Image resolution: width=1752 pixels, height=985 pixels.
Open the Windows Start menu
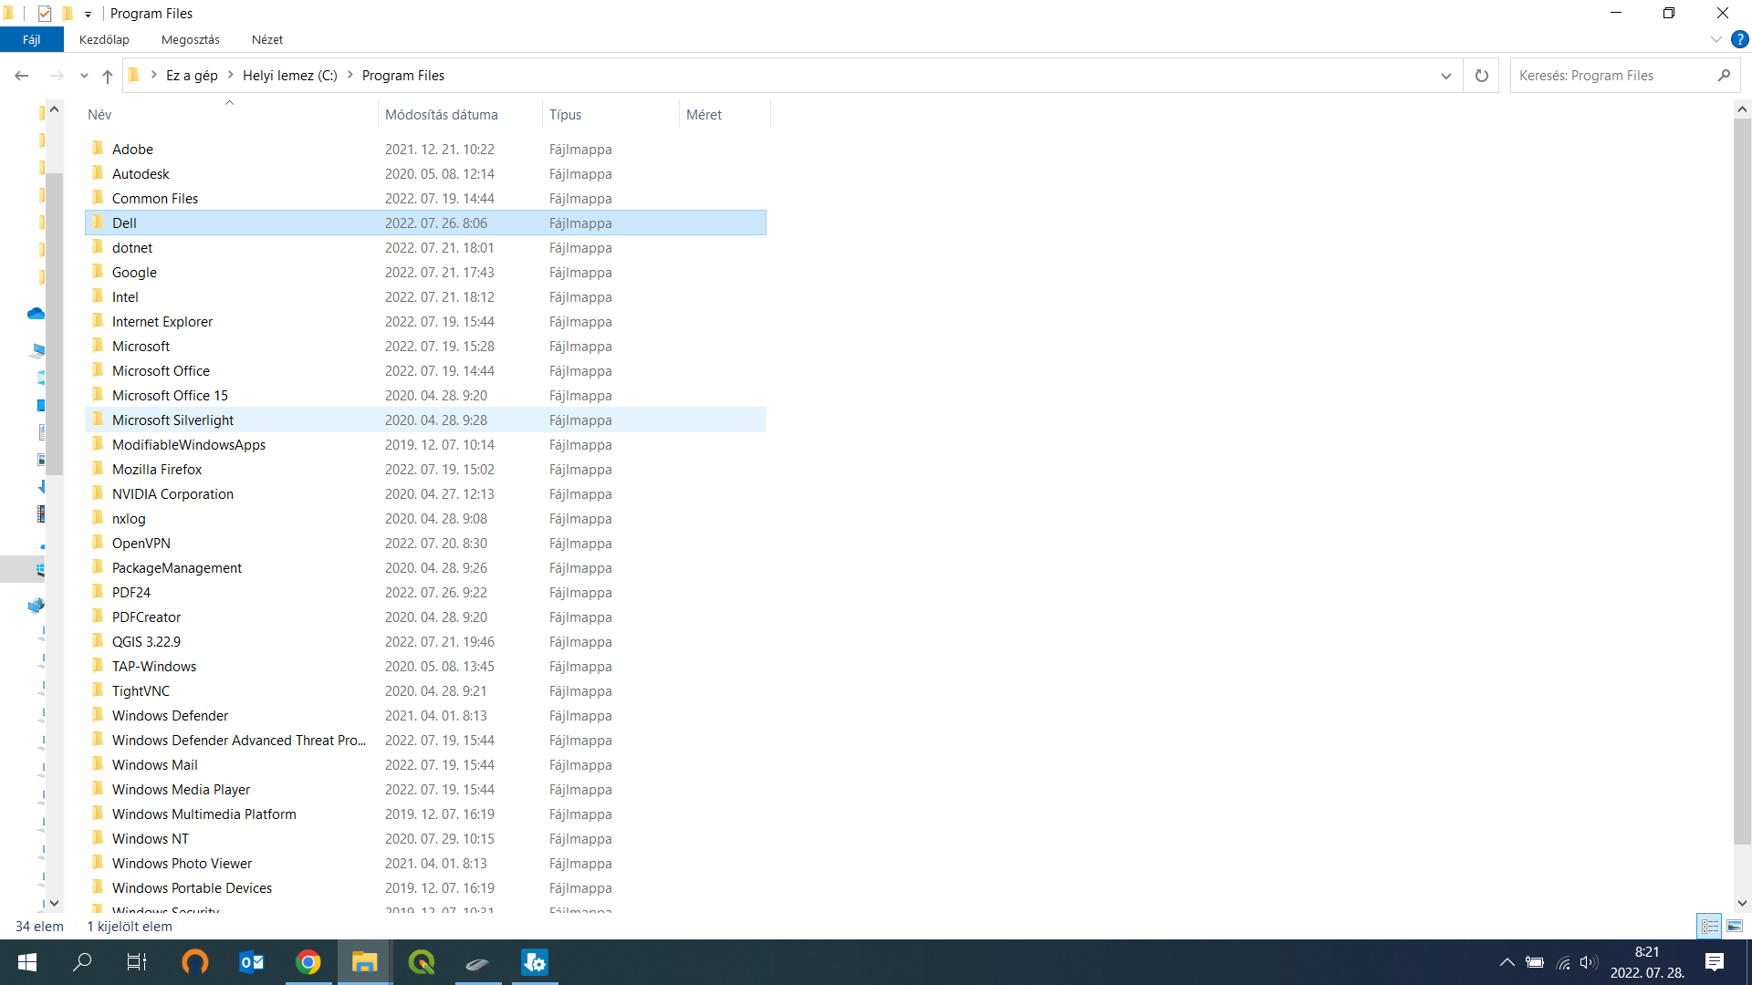click(x=27, y=962)
